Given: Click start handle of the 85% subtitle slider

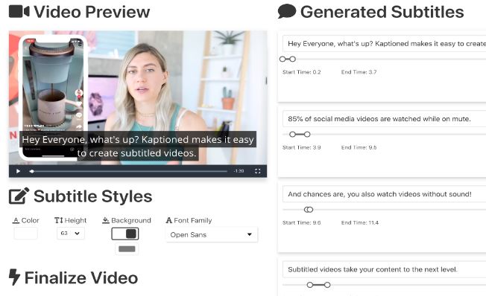Looking at the screenshot, I should 292,134.
